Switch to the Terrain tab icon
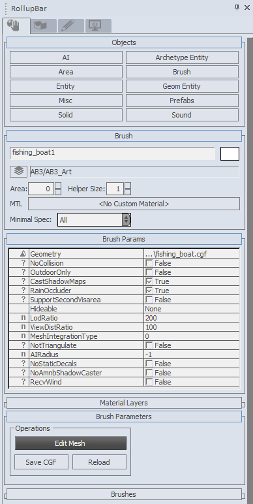 pyautogui.click(x=44, y=25)
